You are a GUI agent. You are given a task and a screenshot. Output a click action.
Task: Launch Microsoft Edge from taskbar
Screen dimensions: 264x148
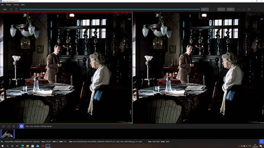[x=23, y=146]
